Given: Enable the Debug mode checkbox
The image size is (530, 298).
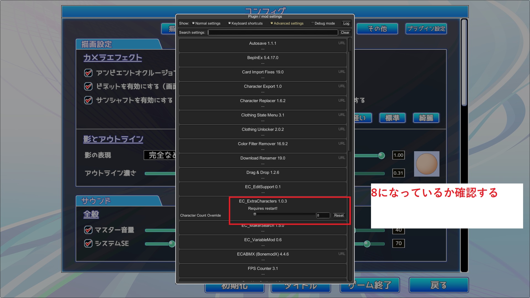Looking at the screenshot, I should coord(312,23).
